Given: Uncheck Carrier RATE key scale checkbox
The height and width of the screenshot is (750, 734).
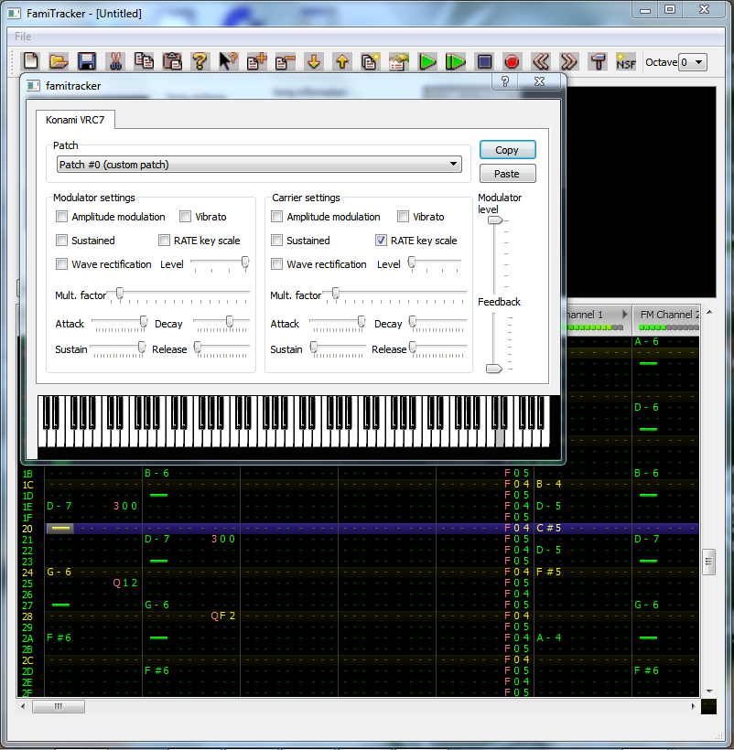Looking at the screenshot, I should pyautogui.click(x=381, y=241).
